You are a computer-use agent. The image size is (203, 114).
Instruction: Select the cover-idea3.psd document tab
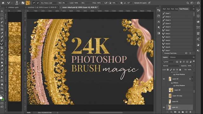click(x=80, y=7)
